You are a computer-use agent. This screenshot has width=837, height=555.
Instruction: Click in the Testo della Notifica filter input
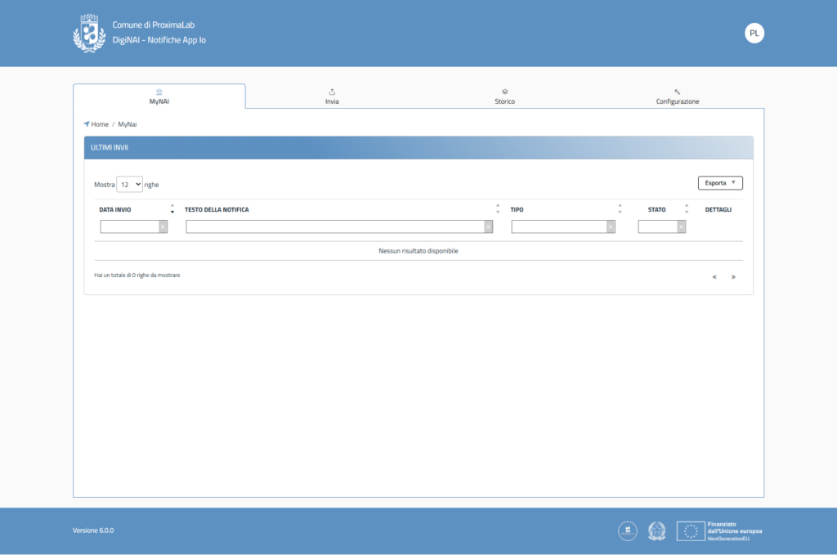click(334, 227)
